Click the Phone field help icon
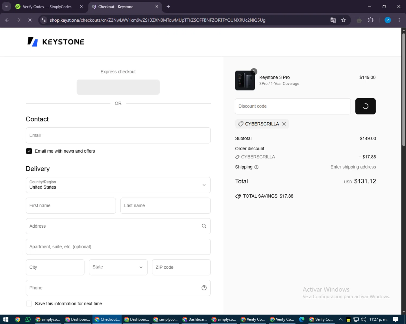Screen dimensions: 406x324 [204, 288]
